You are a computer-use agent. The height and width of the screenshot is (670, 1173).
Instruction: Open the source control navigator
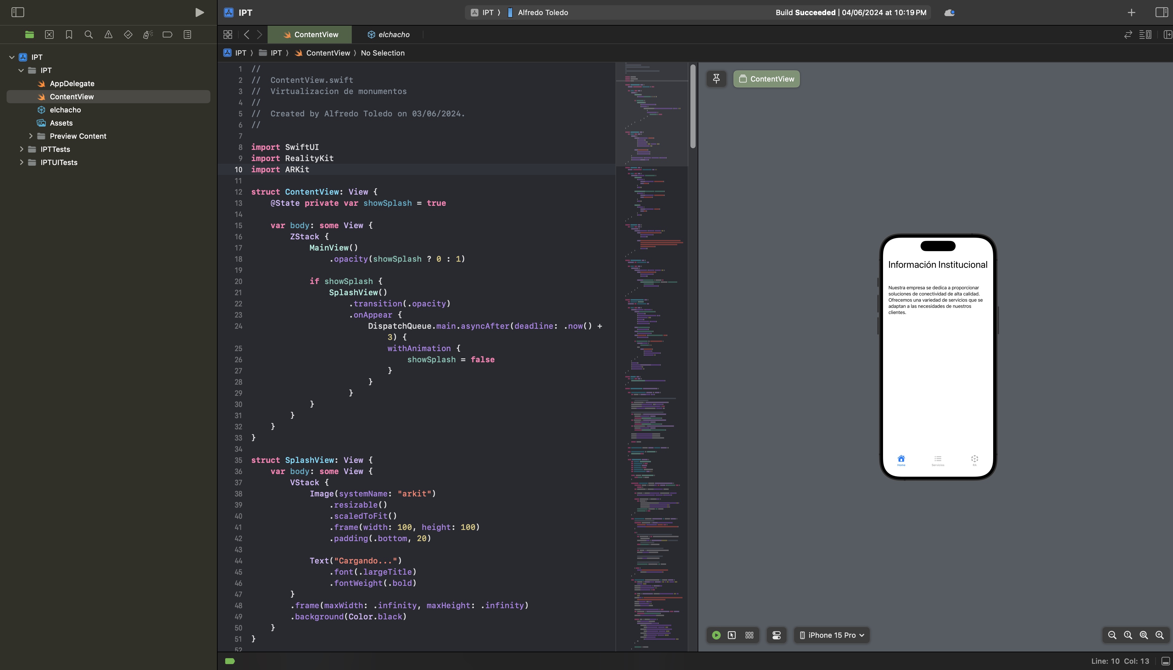(x=49, y=35)
